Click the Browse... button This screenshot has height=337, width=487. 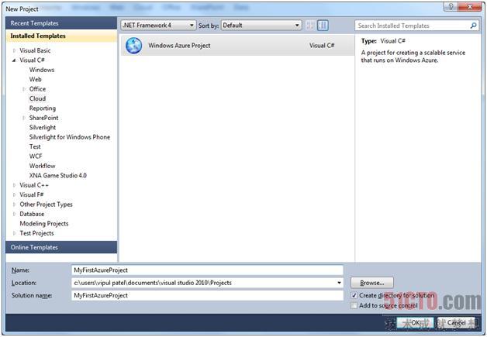click(372, 283)
